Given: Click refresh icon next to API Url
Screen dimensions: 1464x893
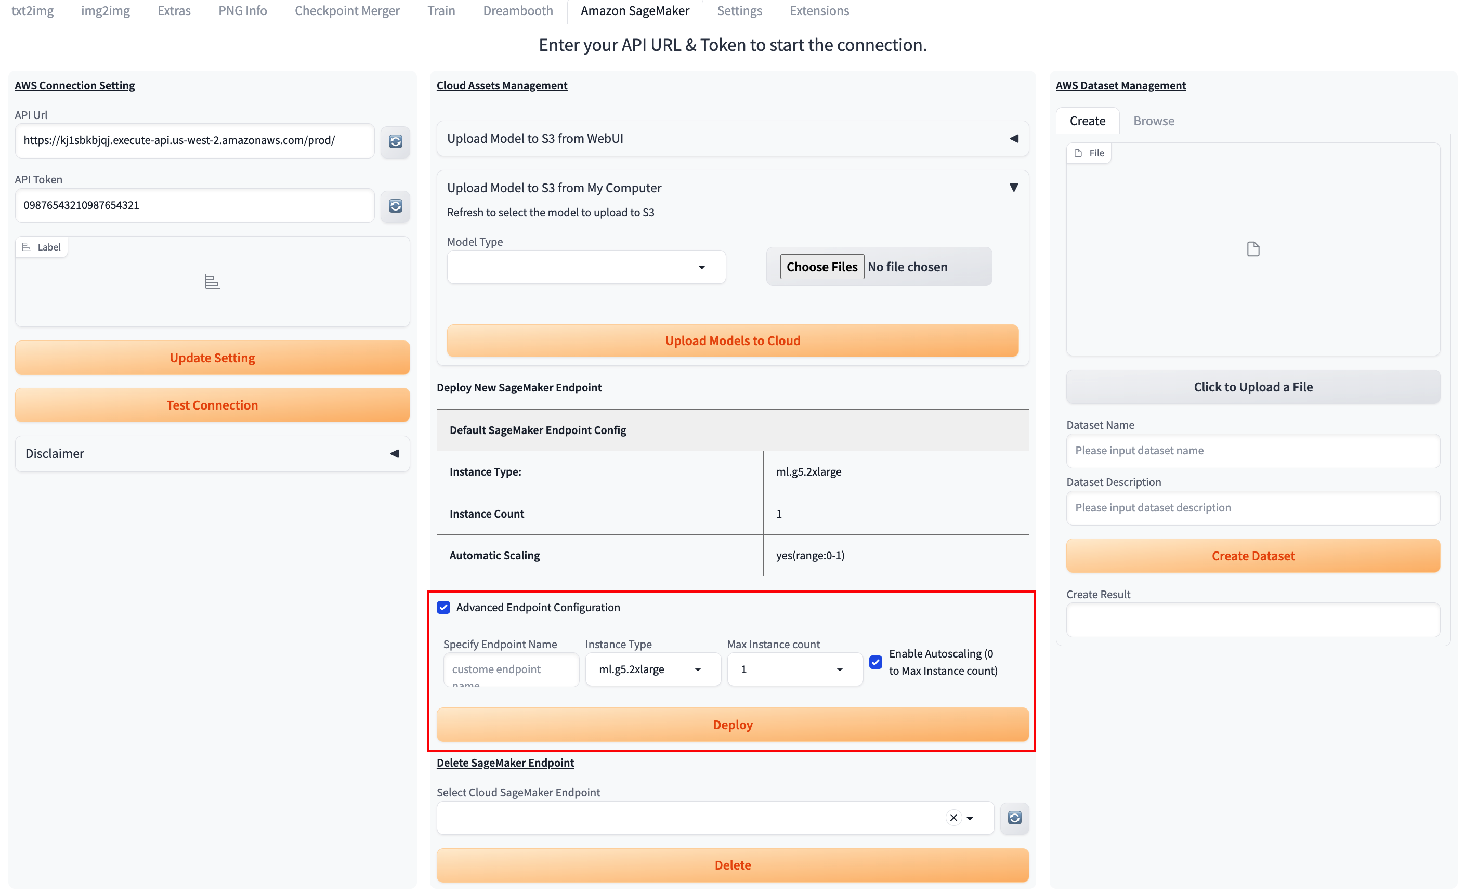Looking at the screenshot, I should pyautogui.click(x=395, y=141).
